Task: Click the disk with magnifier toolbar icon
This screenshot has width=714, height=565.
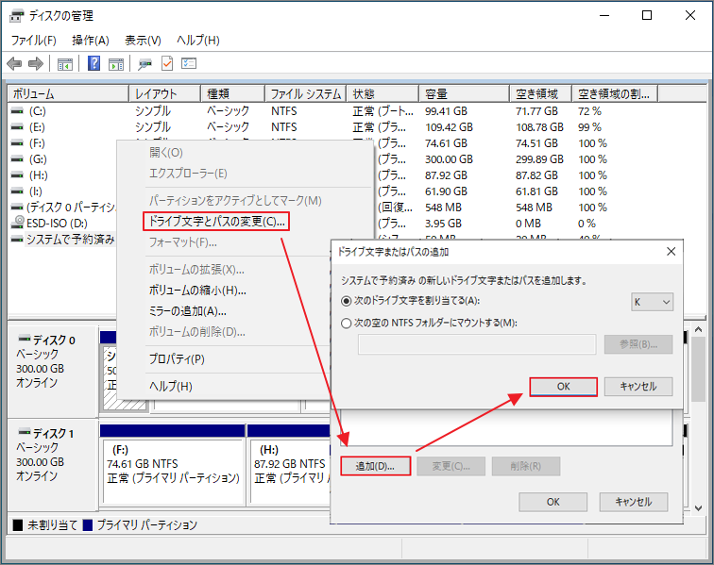Action: point(144,64)
